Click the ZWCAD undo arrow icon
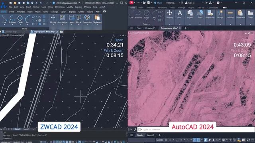This screenshot has height=143, width=255. tap(41, 3)
